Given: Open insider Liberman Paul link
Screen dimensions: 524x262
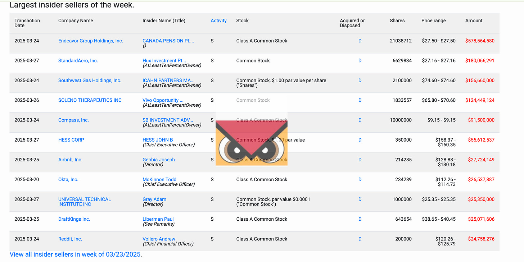Looking at the screenshot, I should pos(158,219).
